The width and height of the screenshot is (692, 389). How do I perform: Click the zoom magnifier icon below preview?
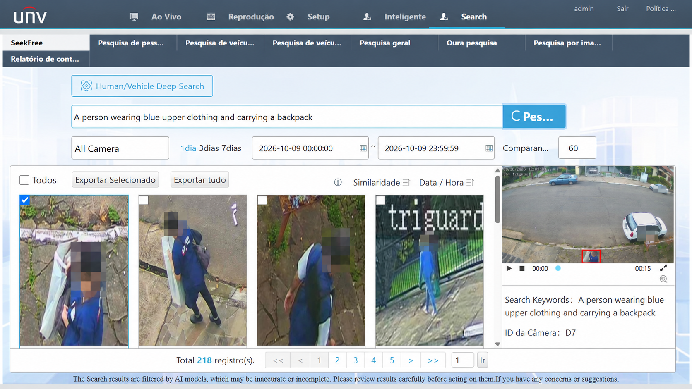pos(663,279)
